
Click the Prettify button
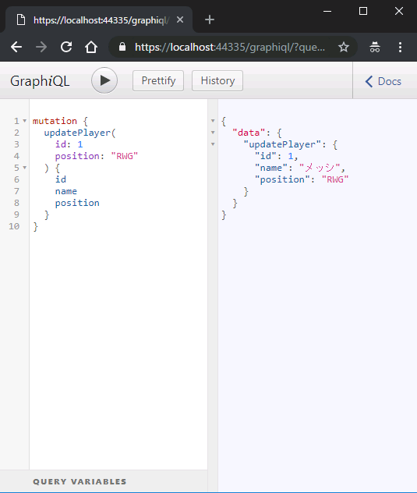tap(158, 81)
